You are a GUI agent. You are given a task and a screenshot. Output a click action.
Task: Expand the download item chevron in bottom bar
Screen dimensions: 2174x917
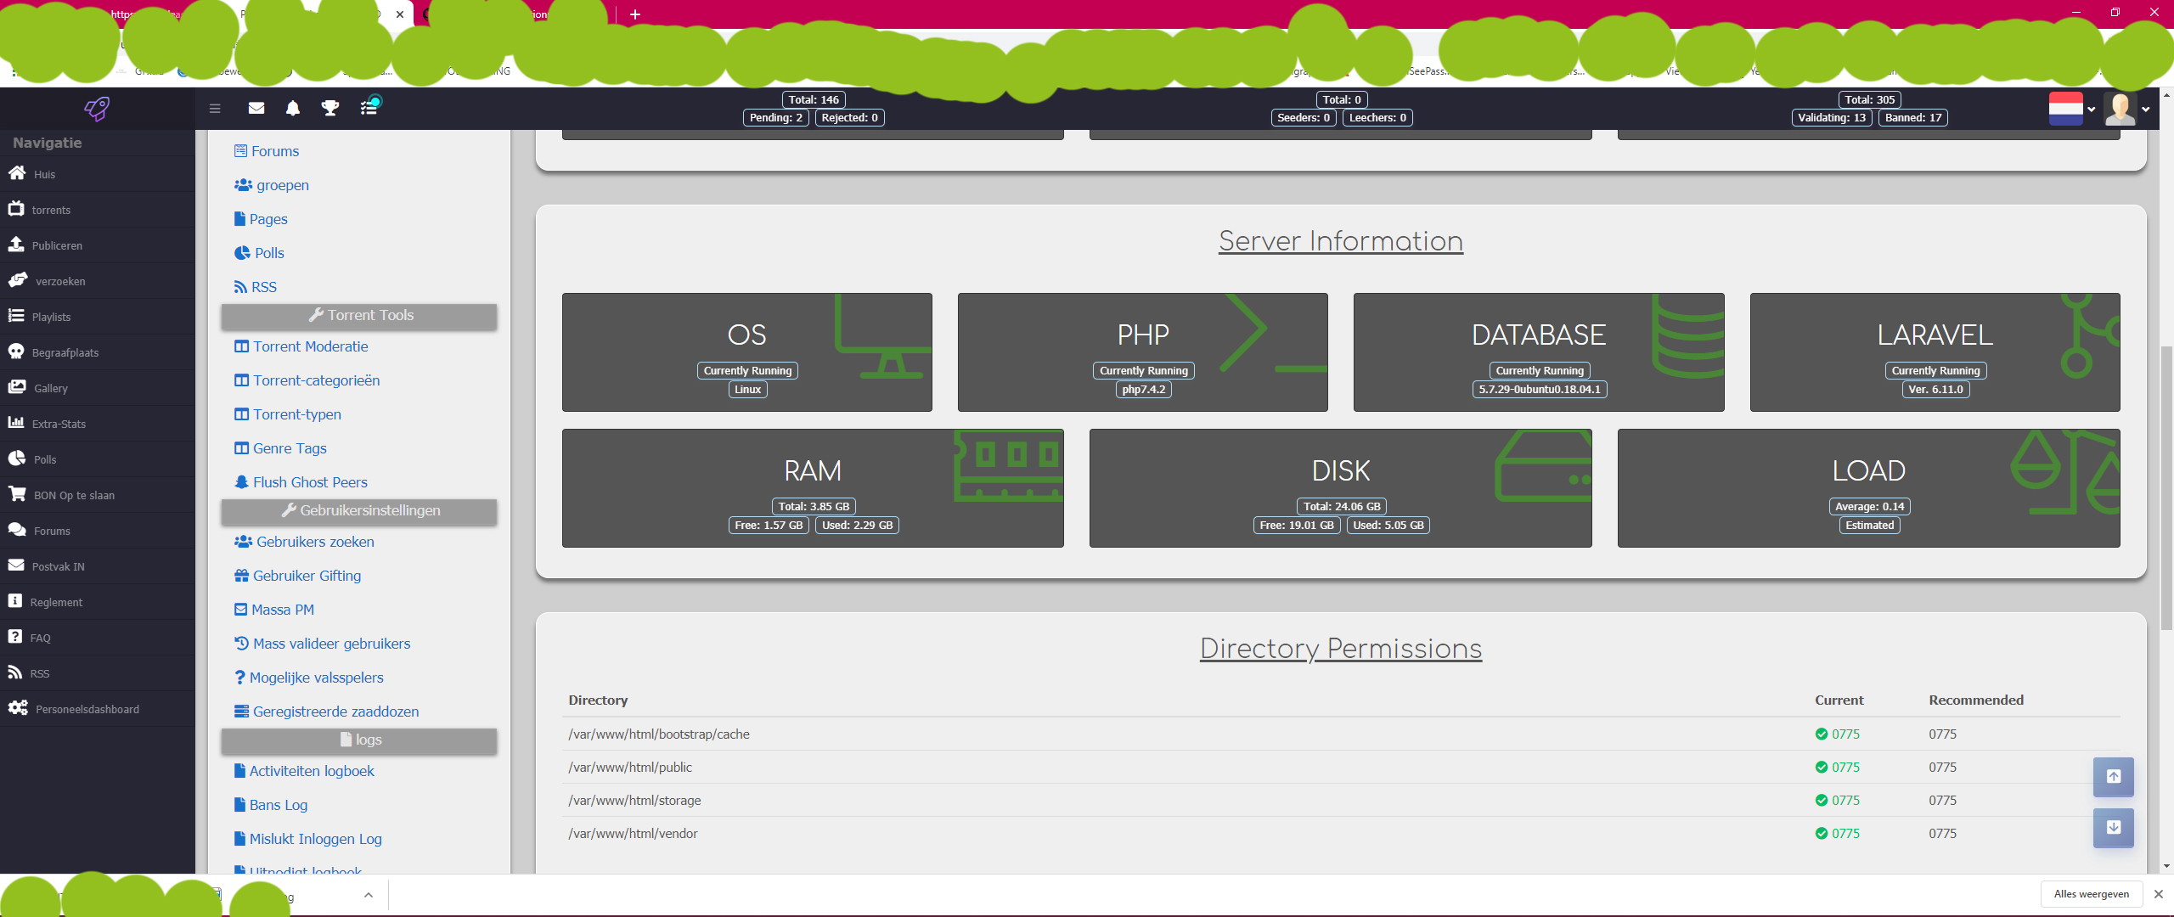tap(368, 895)
